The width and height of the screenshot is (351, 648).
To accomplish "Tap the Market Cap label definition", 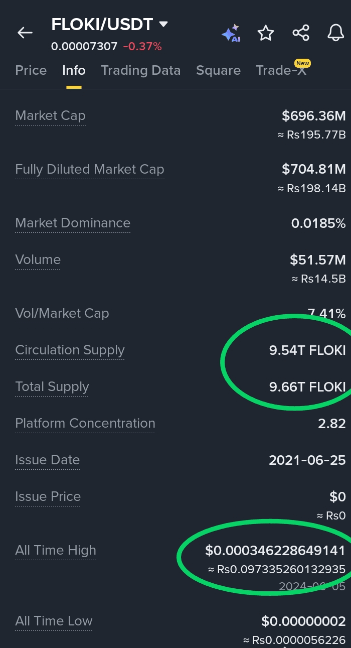I will pyautogui.click(x=50, y=115).
